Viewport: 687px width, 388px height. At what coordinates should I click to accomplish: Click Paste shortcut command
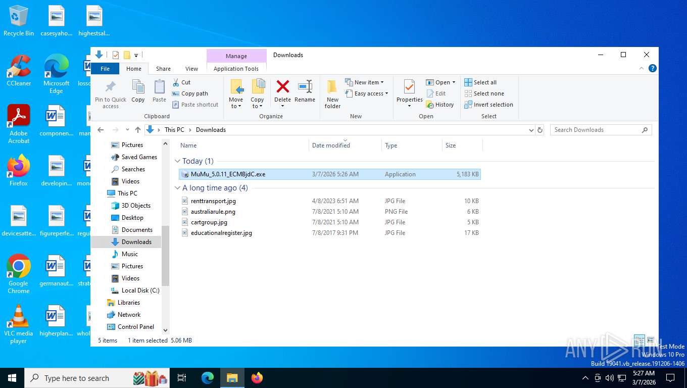195,105
